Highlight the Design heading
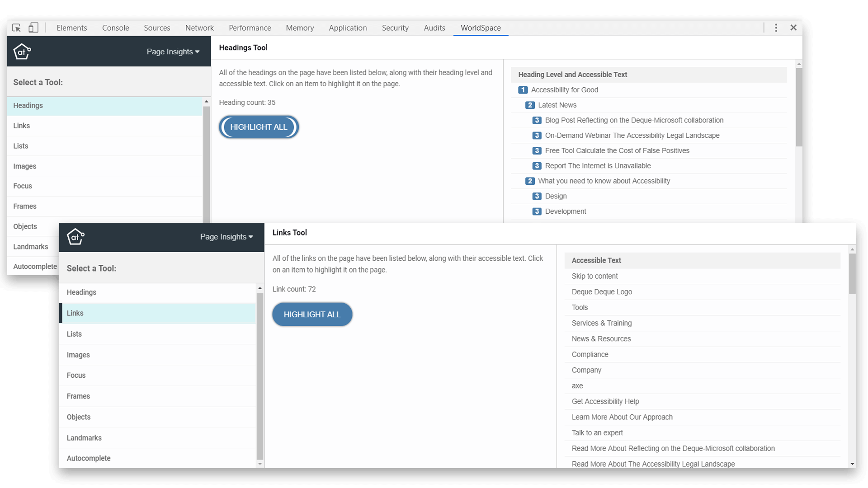Viewport: 868px width, 488px height. 649,197
